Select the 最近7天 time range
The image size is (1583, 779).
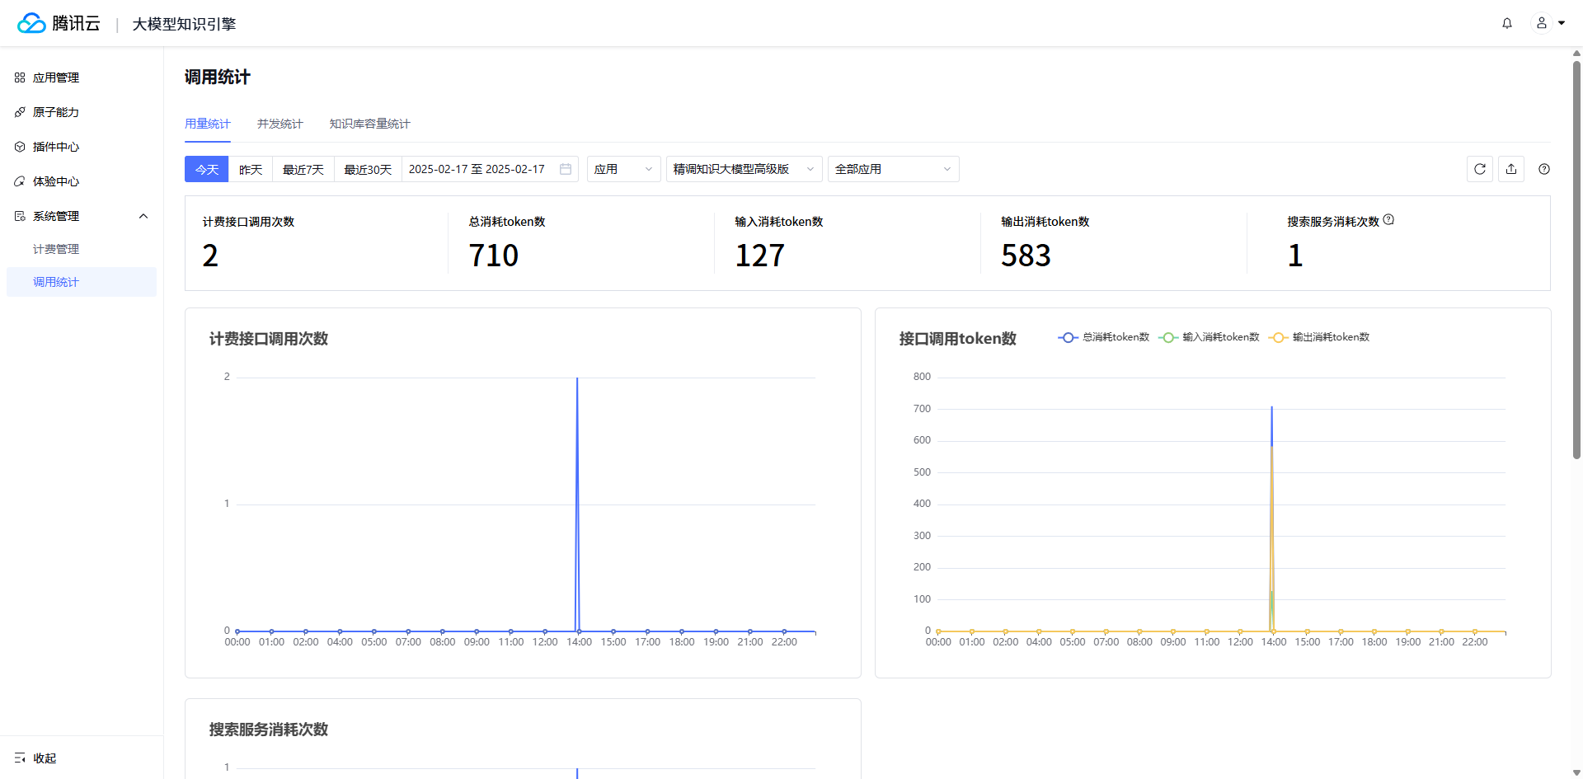[x=303, y=169]
